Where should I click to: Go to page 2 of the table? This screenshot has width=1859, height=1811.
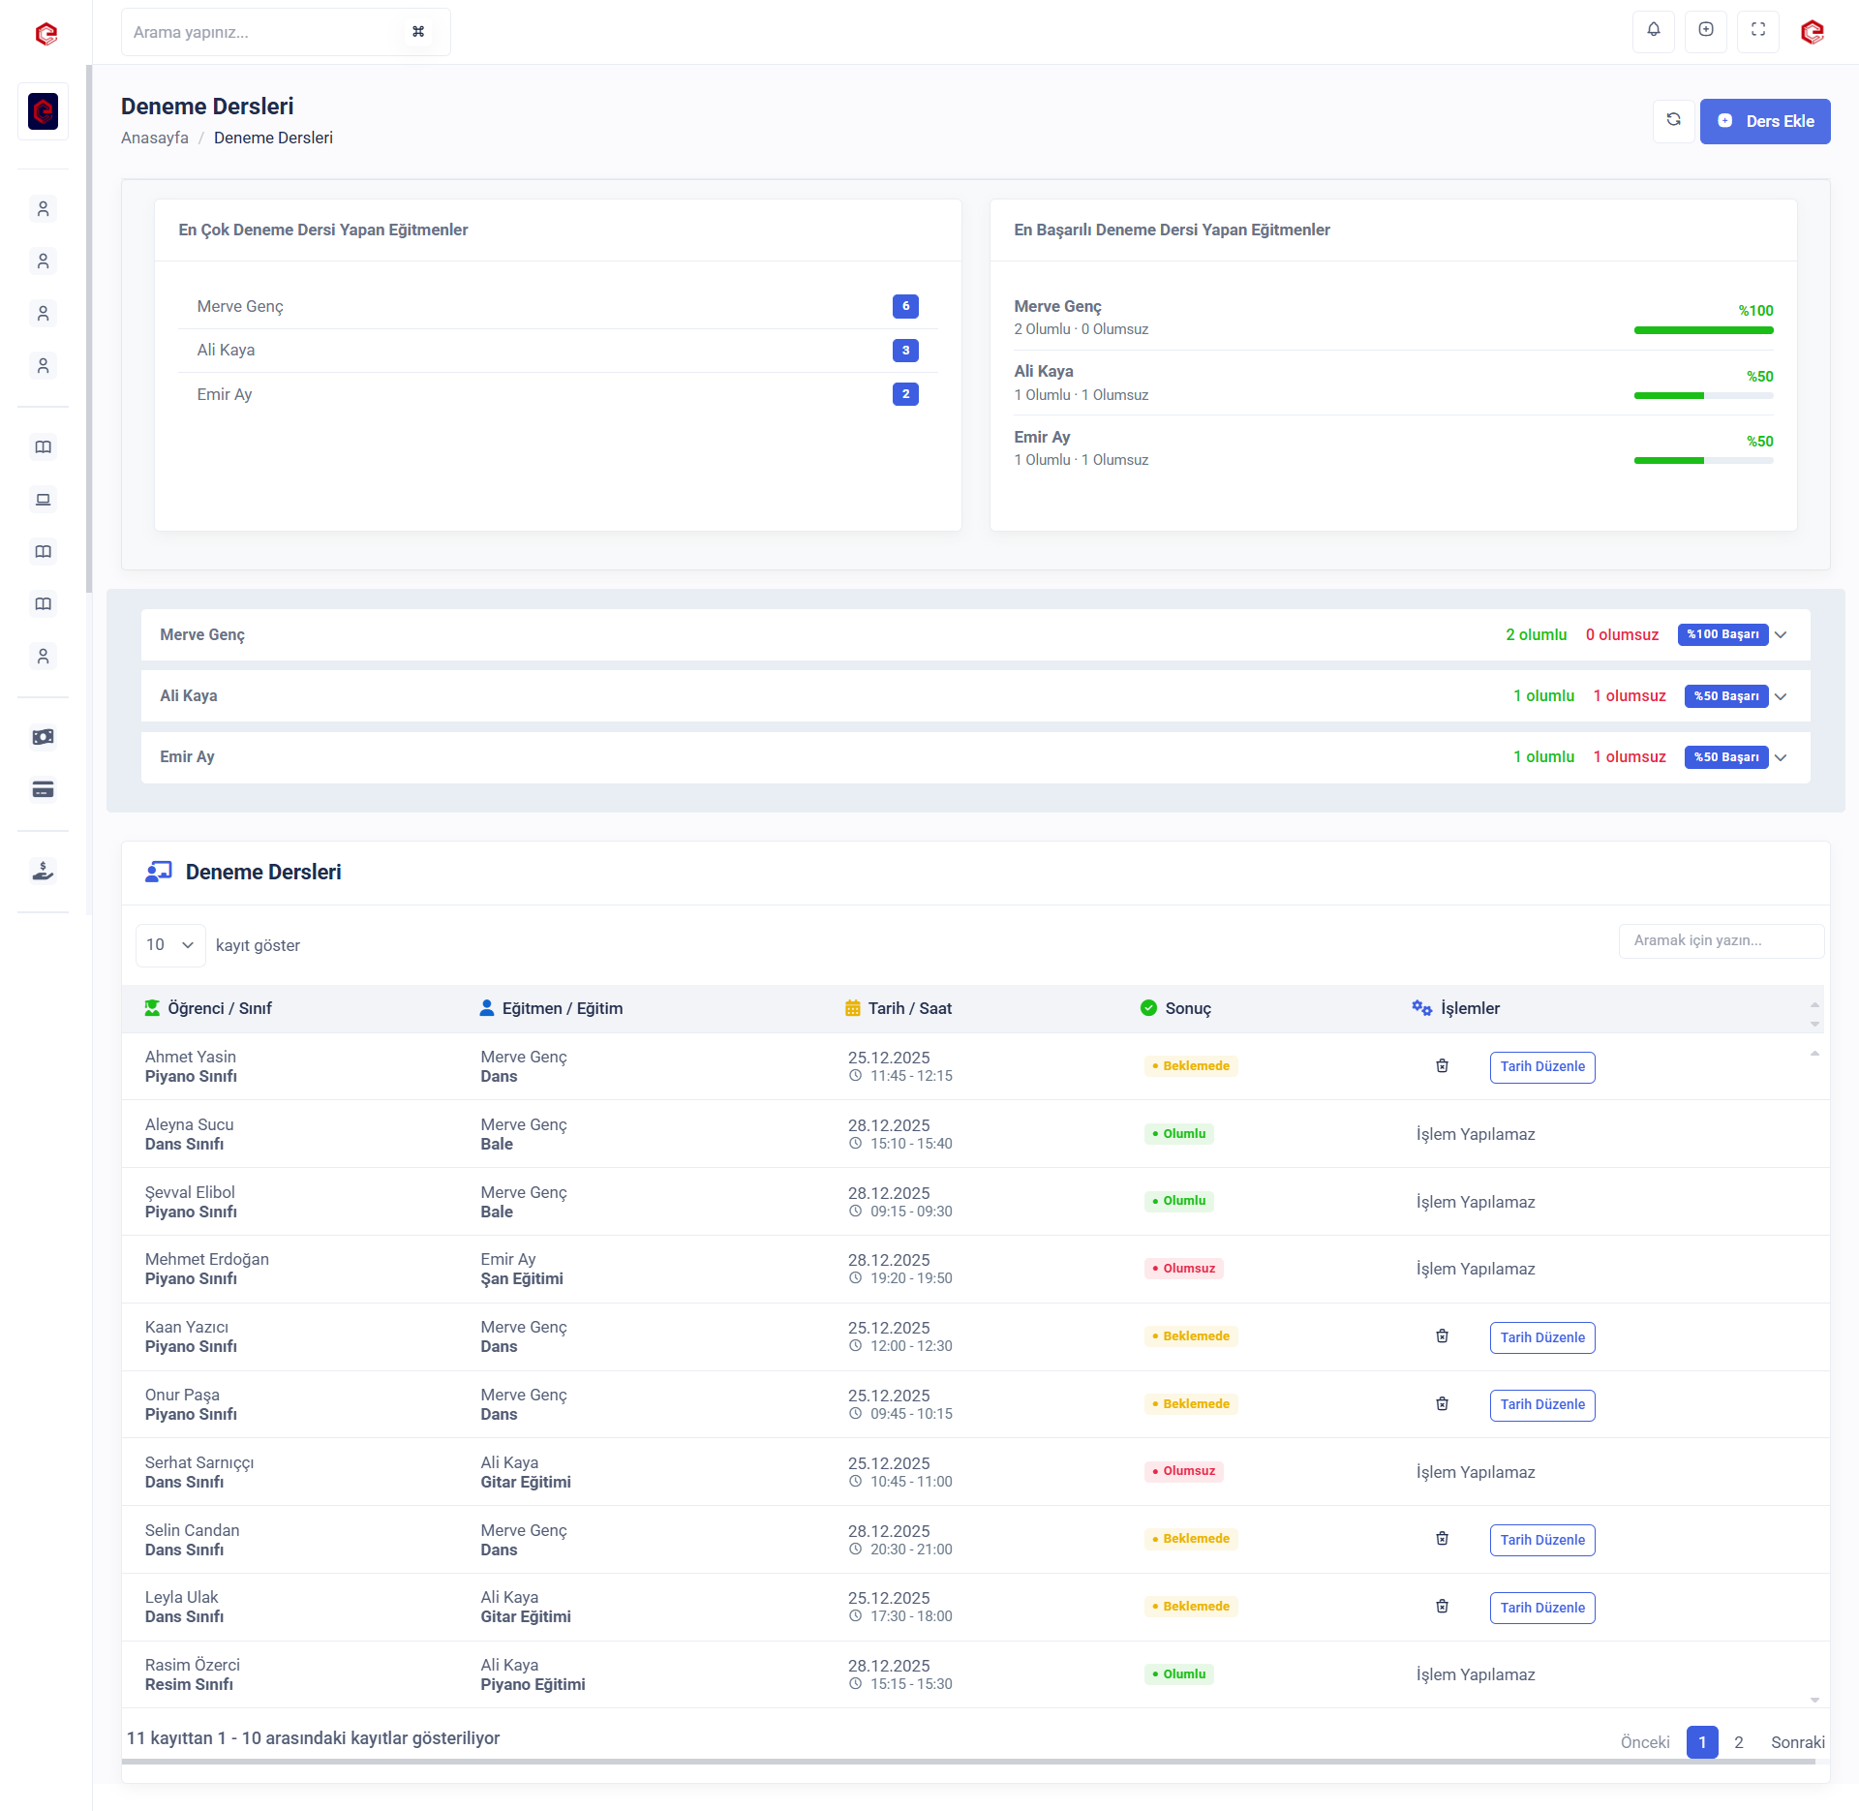coord(1739,1742)
